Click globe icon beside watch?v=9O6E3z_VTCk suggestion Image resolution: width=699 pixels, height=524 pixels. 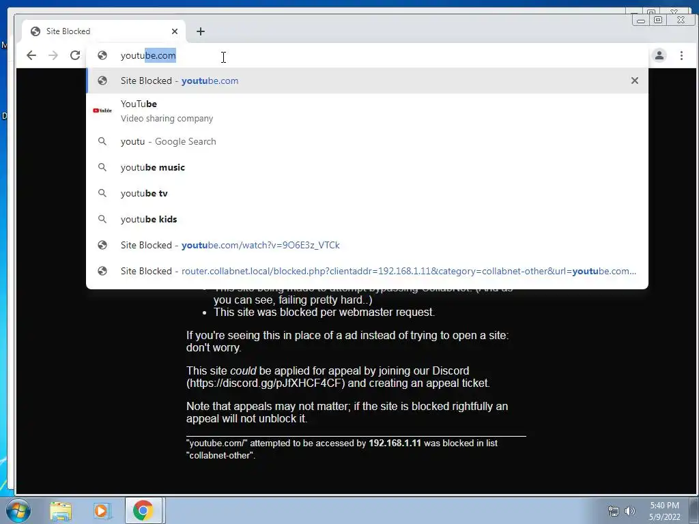102,245
